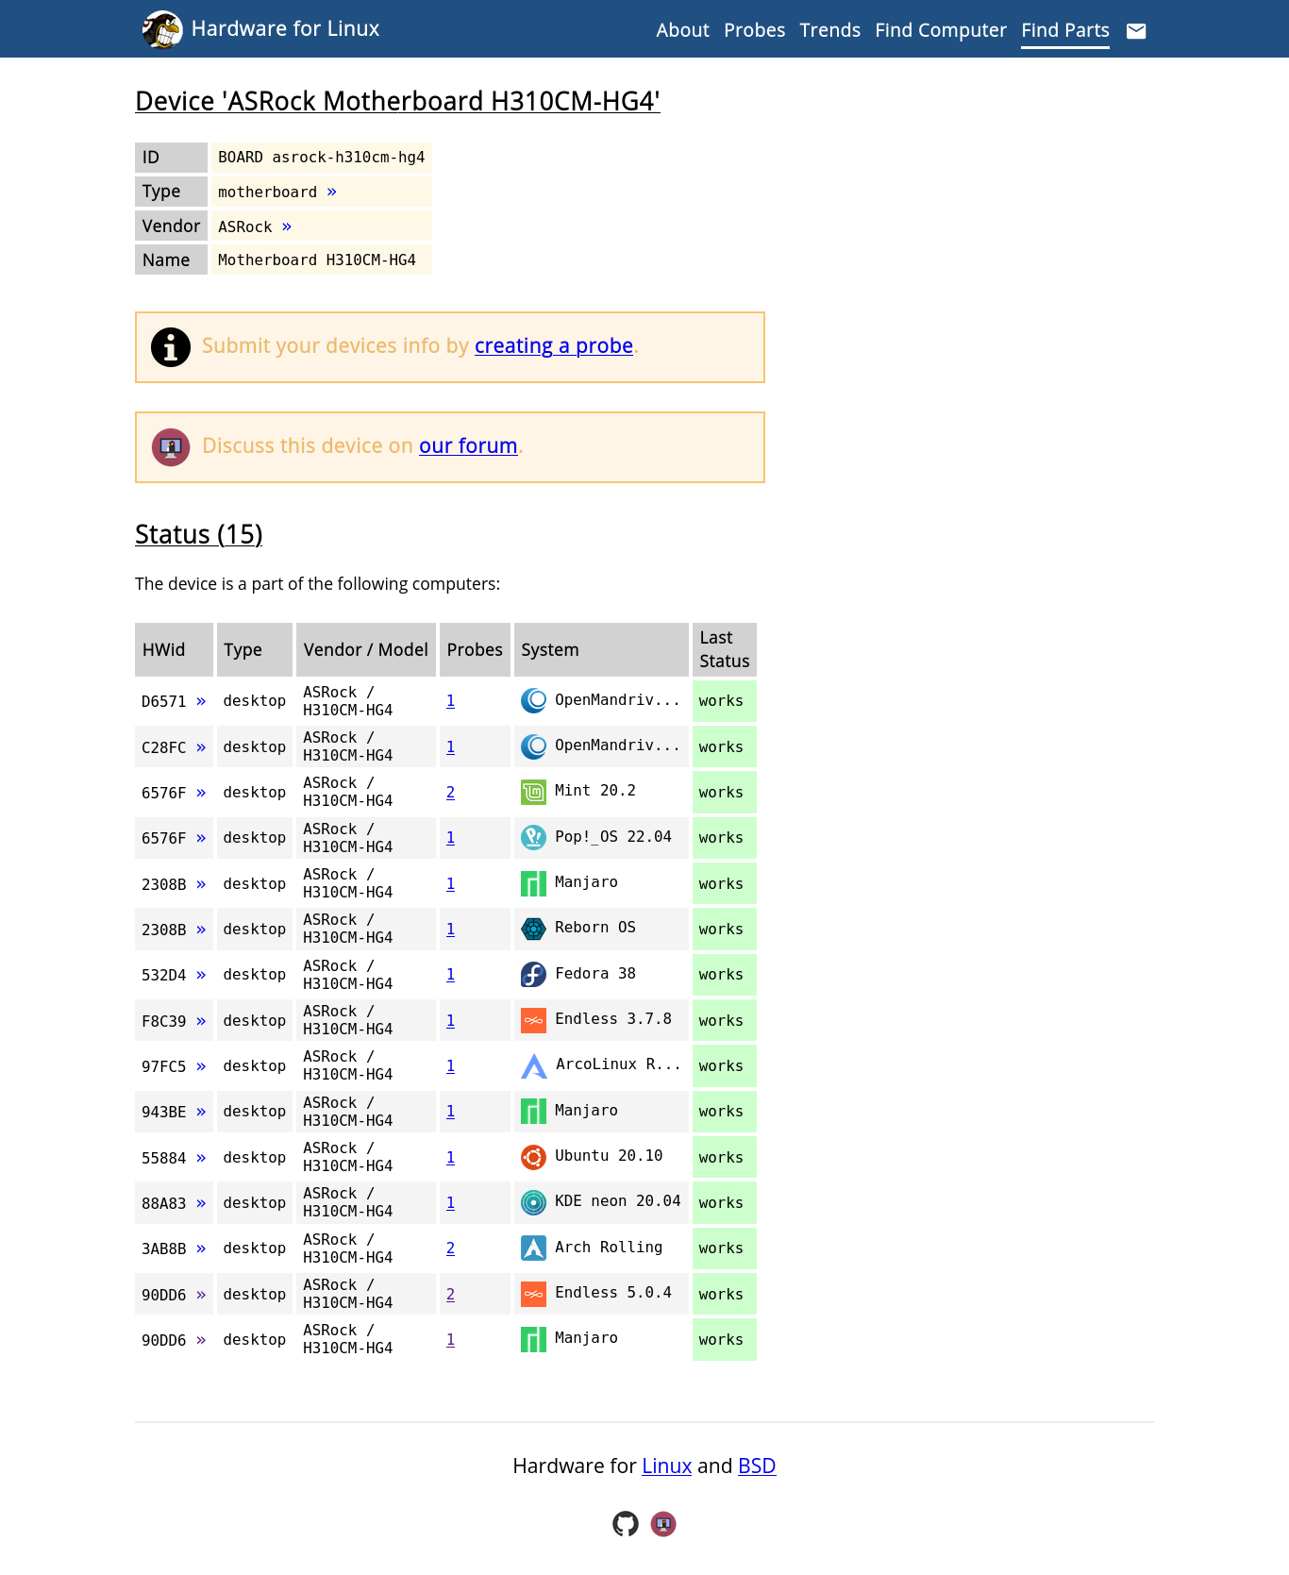Open D6571 computer via » arrow
Viewport: 1289px width, 1575px height.
[201, 701]
